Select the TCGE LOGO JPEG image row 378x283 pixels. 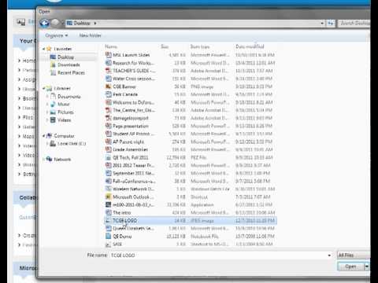click(190, 221)
